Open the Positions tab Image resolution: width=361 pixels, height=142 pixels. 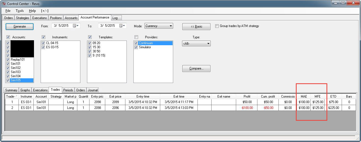coord(56,18)
